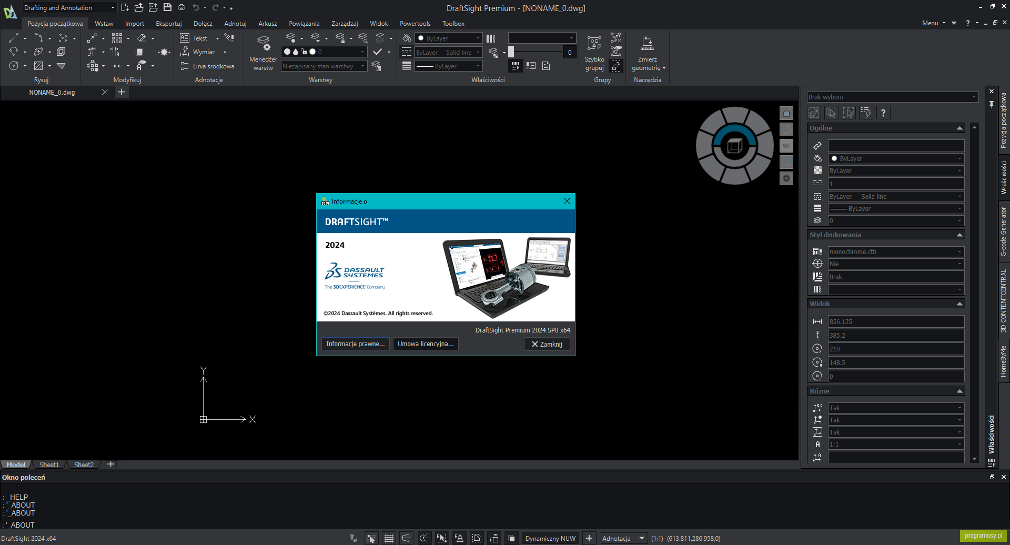Click the New document icon

click(125, 7)
